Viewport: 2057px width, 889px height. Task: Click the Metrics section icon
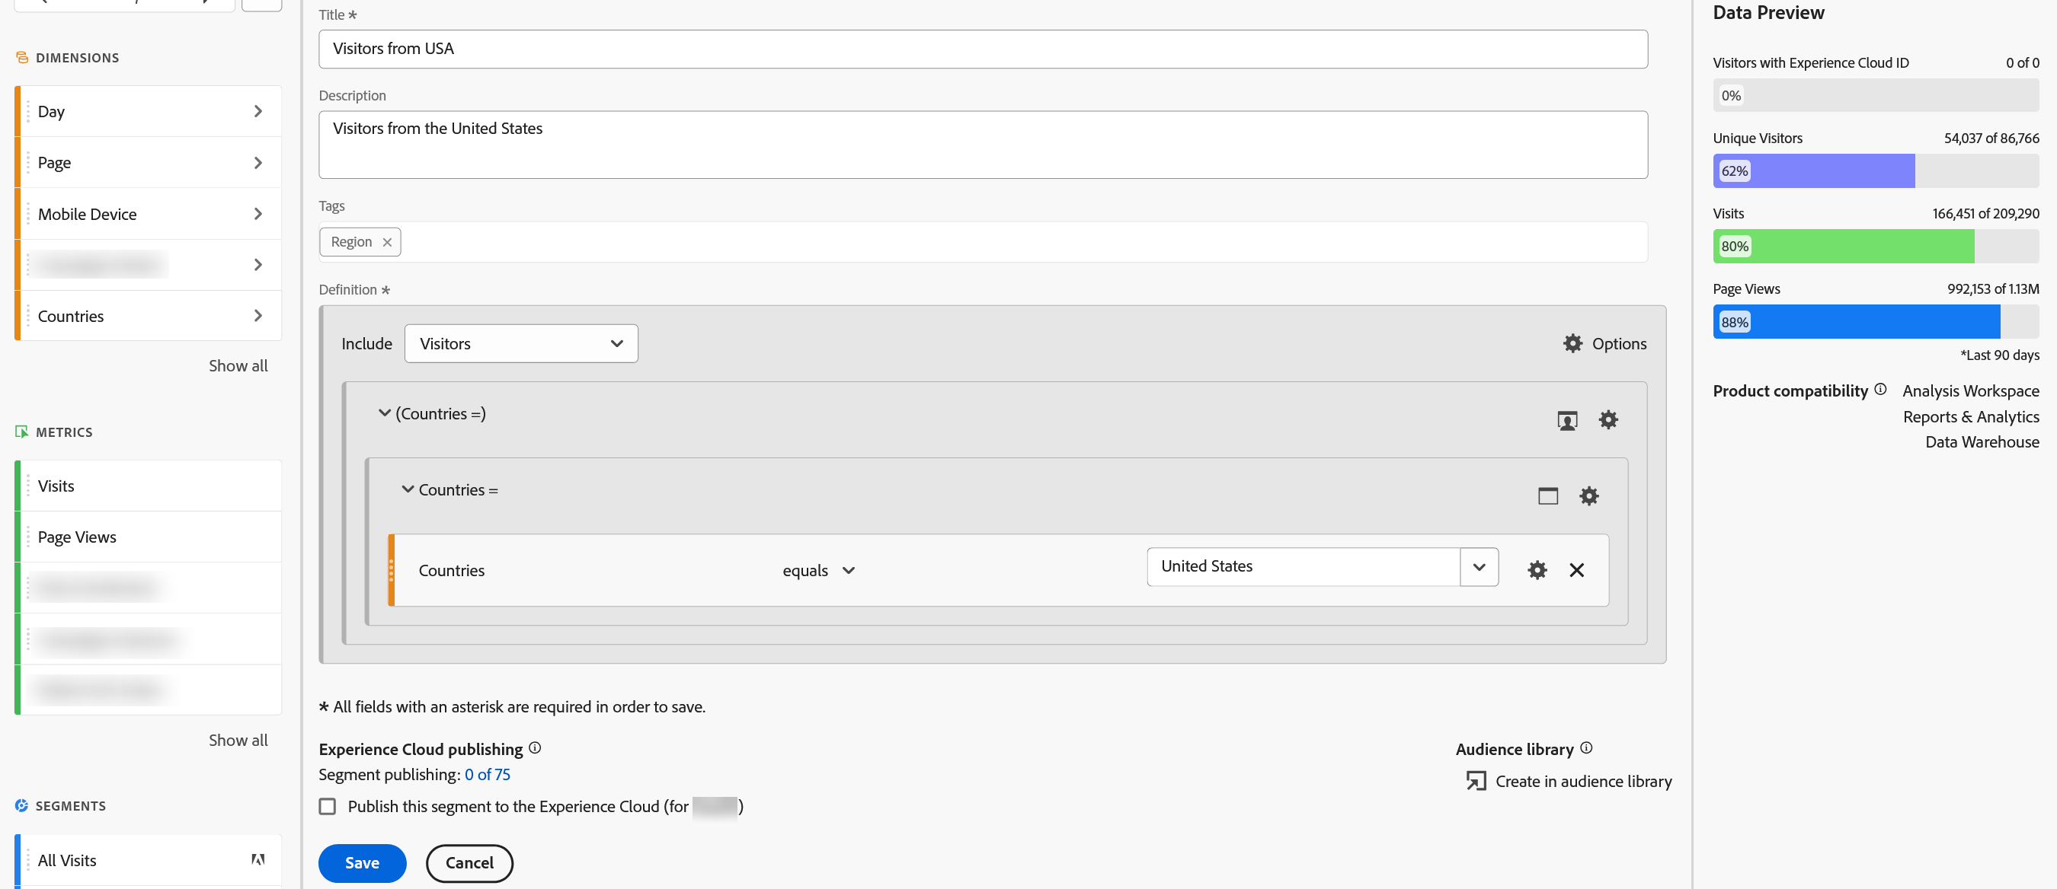click(21, 432)
